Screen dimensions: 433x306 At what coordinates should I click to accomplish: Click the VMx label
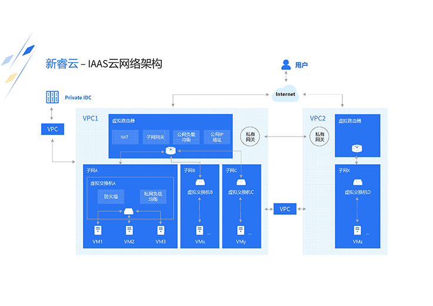click(200, 242)
